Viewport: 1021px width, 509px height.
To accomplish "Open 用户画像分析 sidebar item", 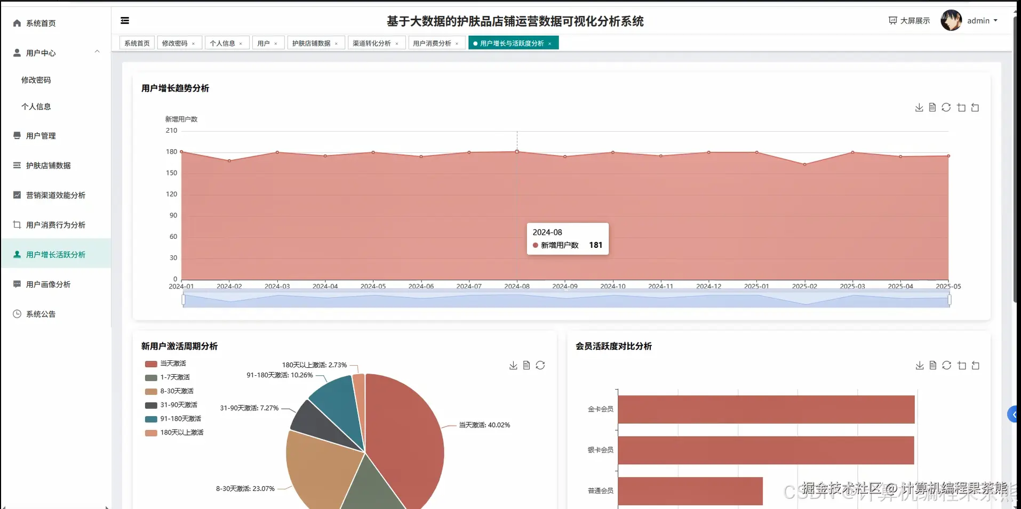I will coord(55,285).
